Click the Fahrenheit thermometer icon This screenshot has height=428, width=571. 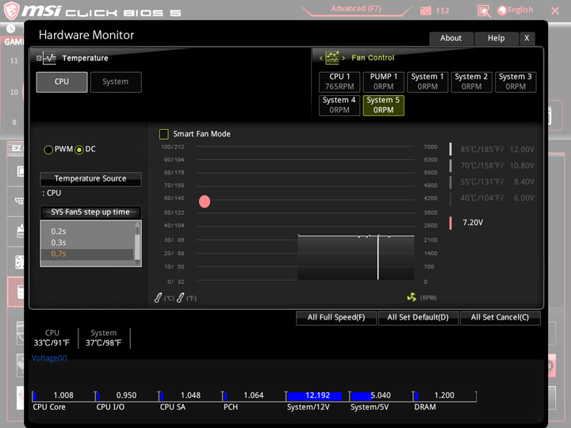tap(180, 298)
